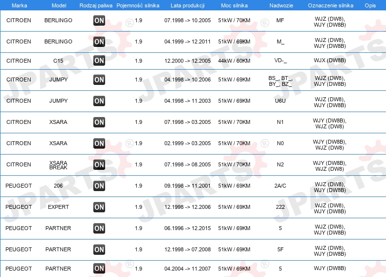Click the ON fuel icon in Berlingo M_ row
The image size is (386, 277).
click(x=99, y=41)
